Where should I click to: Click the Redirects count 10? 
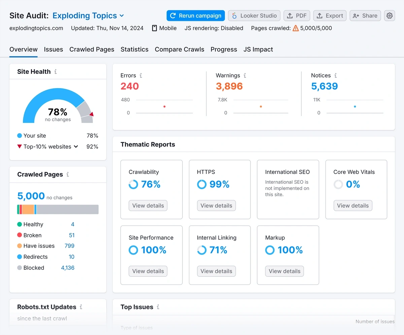click(72, 257)
